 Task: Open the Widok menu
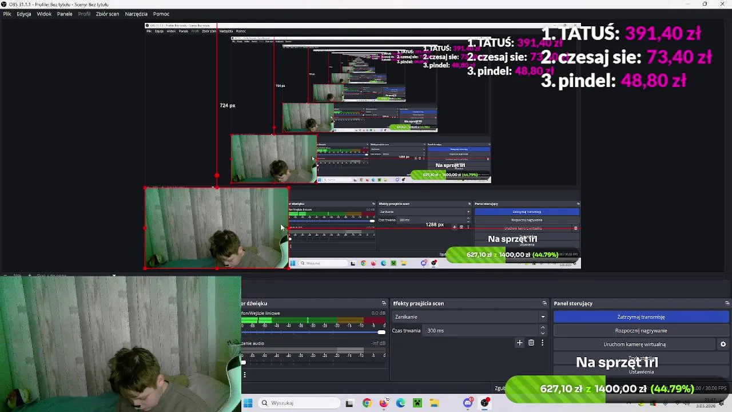coord(44,14)
